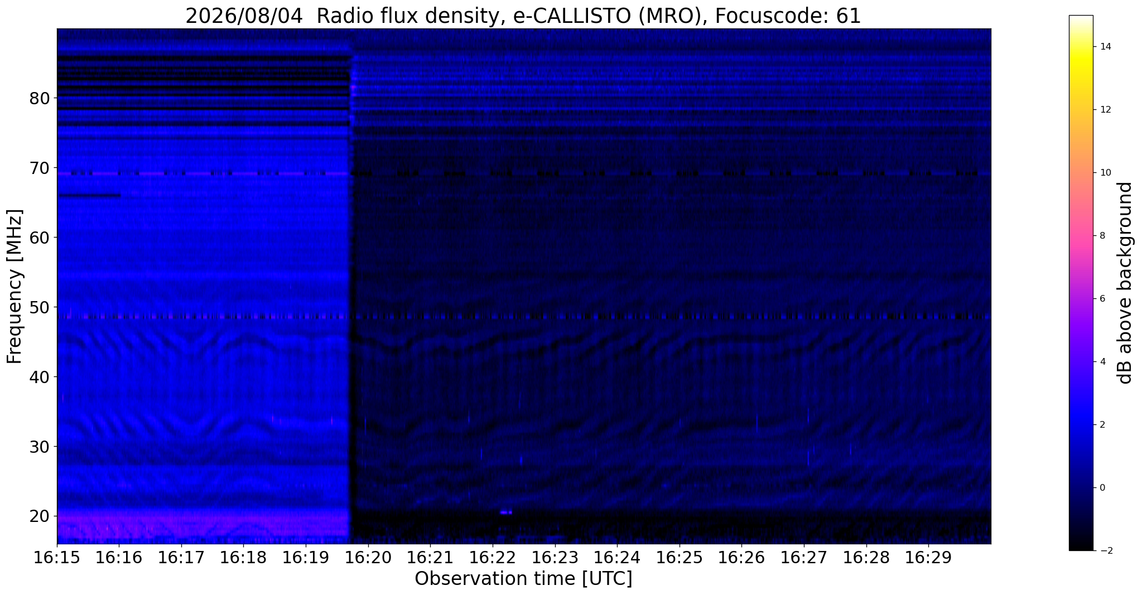Click the 16:27 time tick label
The height and width of the screenshot is (595, 1142).
pyautogui.click(x=804, y=558)
